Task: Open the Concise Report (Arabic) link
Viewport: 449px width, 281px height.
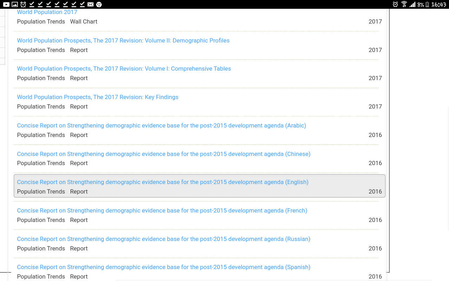Action: pyautogui.click(x=161, y=126)
